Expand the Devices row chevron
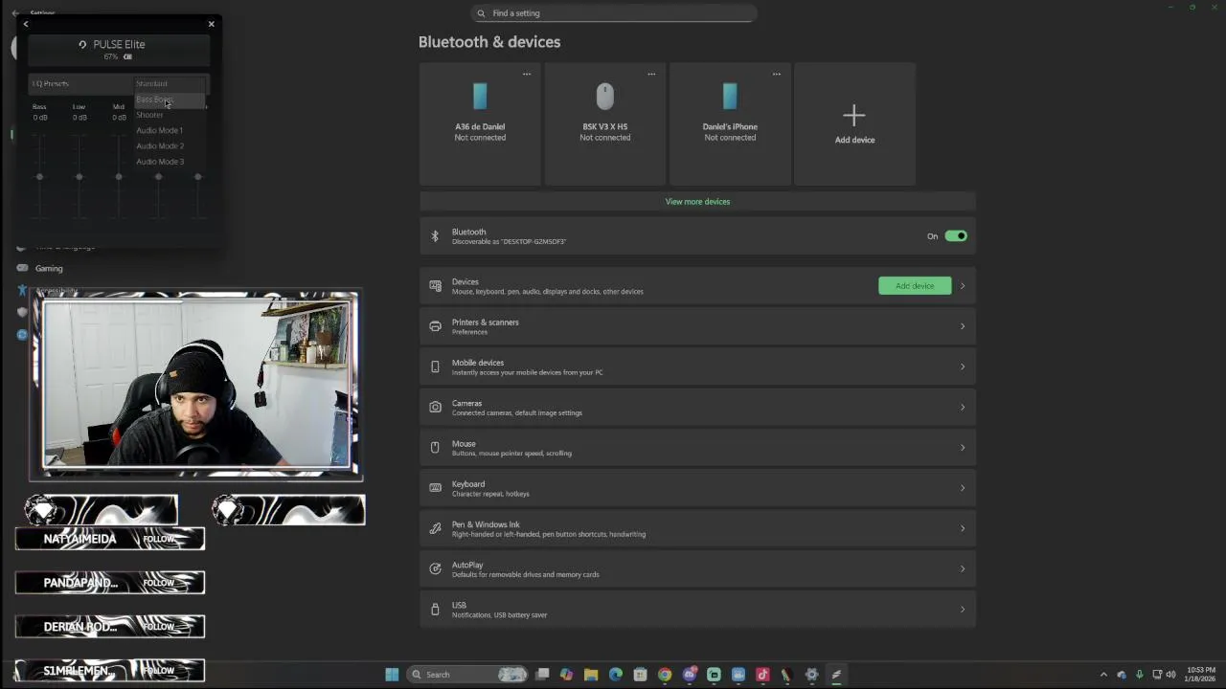This screenshot has height=689, width=1226. click(963, 286)
